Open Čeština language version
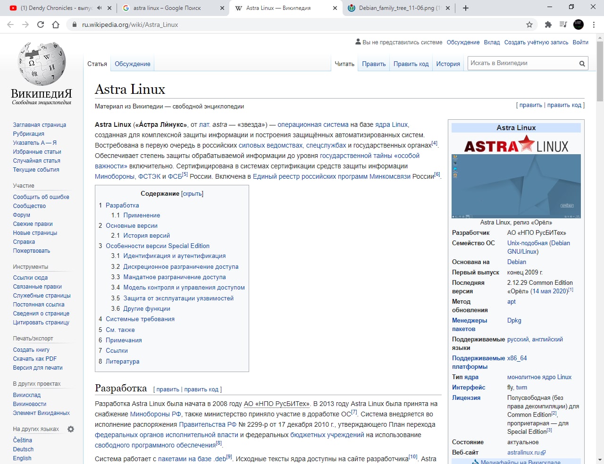The image size is (604, 464). coord(22,440)
